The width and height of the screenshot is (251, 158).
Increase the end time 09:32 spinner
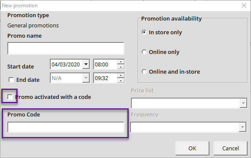tap(121, 75)
